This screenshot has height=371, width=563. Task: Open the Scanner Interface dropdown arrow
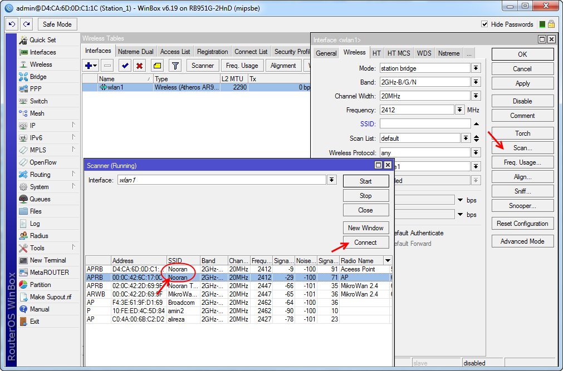click(332, 180)
